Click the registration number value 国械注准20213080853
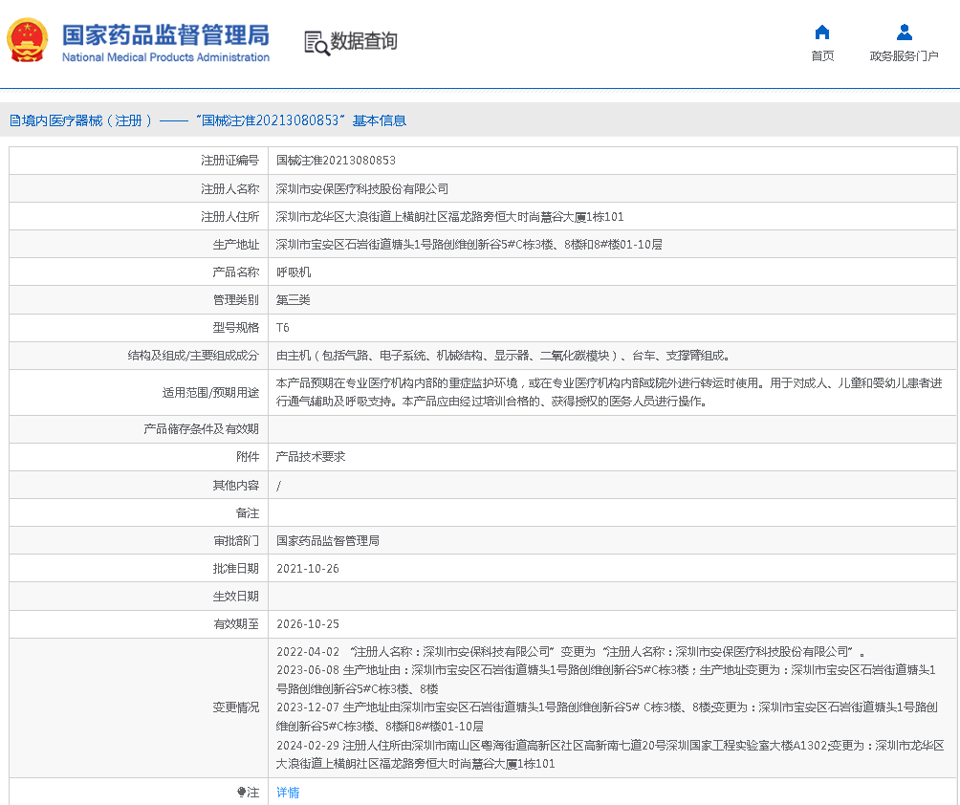 (336, 161)
